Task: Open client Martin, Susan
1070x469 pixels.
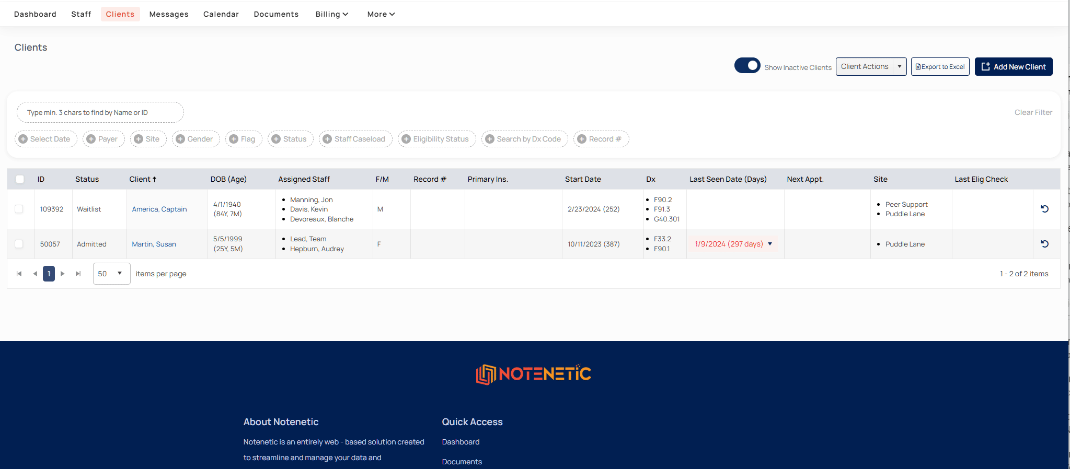Action: (x=154, y=244)
